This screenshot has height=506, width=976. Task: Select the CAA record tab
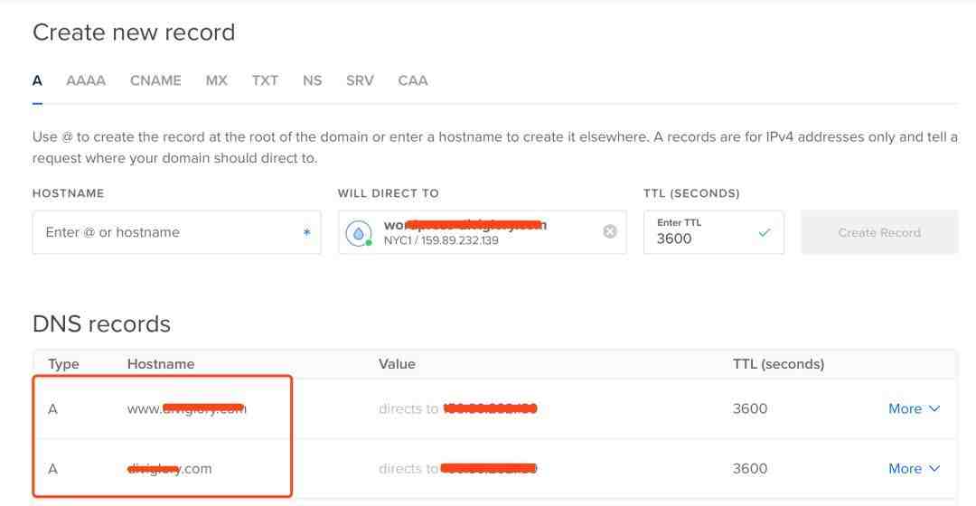(412, 80)
